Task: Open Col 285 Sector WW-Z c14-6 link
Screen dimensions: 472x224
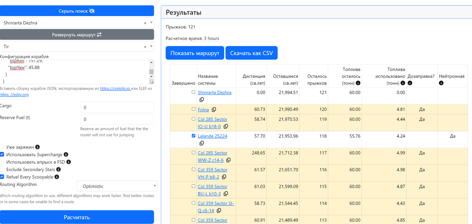Action: (x=212, y=156)
